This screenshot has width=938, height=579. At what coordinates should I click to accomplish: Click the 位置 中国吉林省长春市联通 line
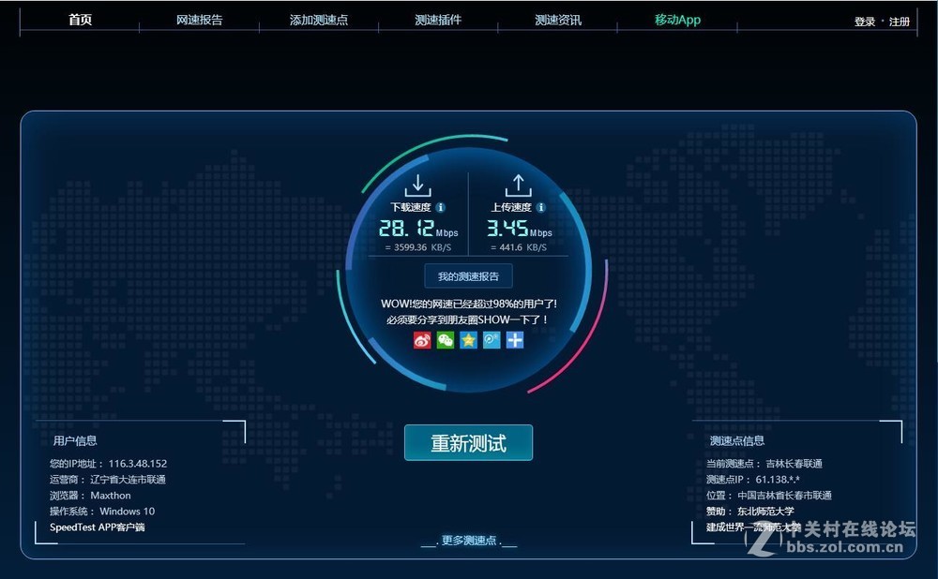769,496
